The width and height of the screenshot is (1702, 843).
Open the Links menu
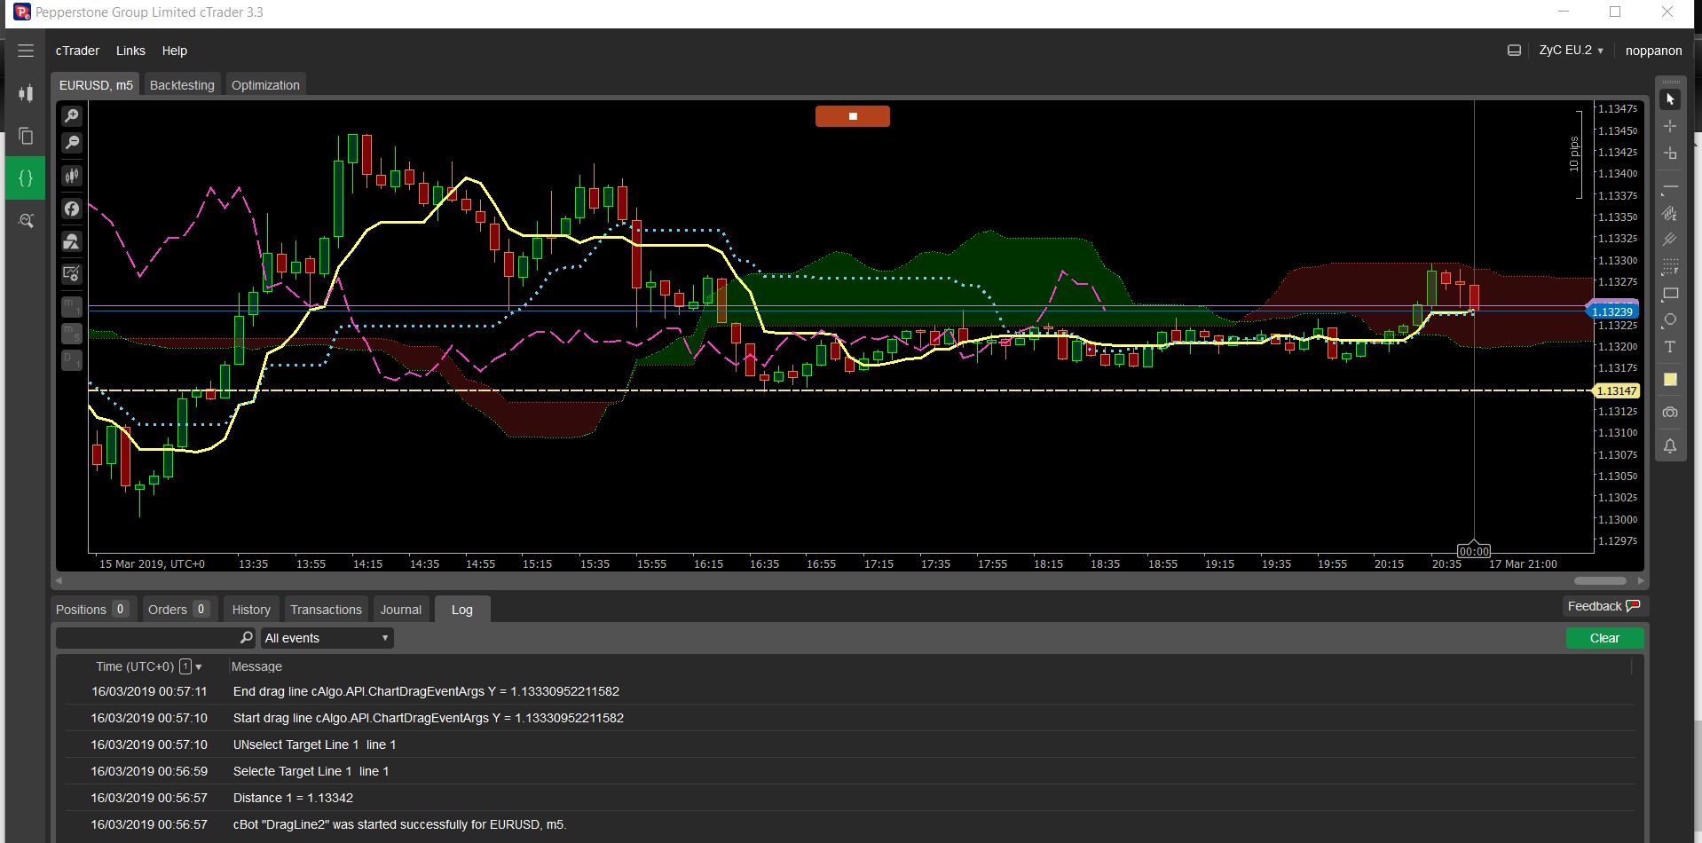click(x=130, y=51)
